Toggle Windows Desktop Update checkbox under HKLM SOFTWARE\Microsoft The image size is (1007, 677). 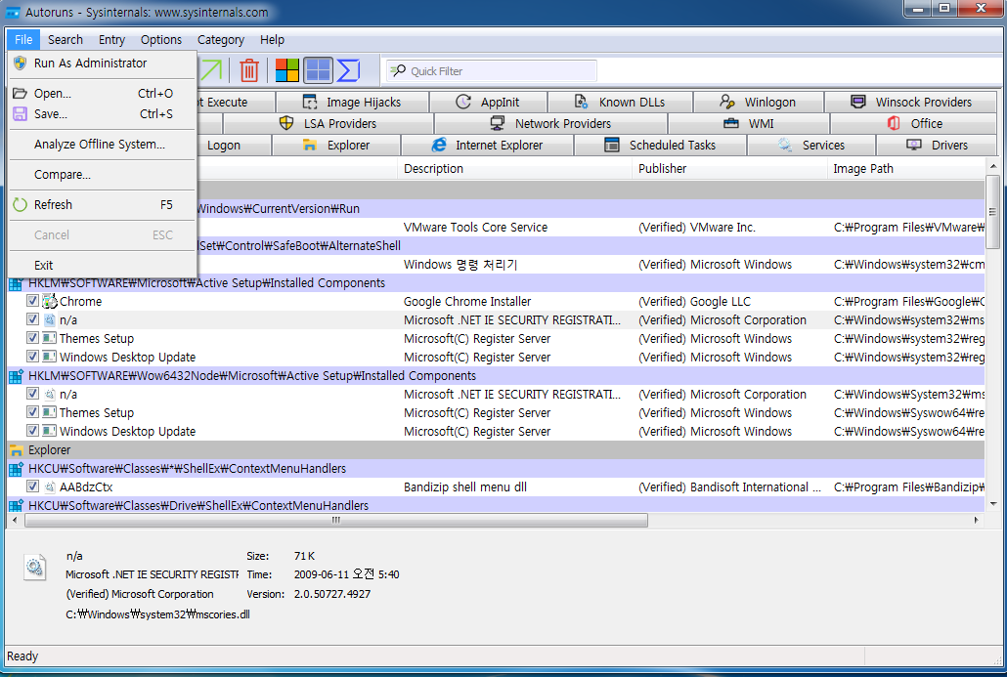pyautogui.click(x=33, y=357)
